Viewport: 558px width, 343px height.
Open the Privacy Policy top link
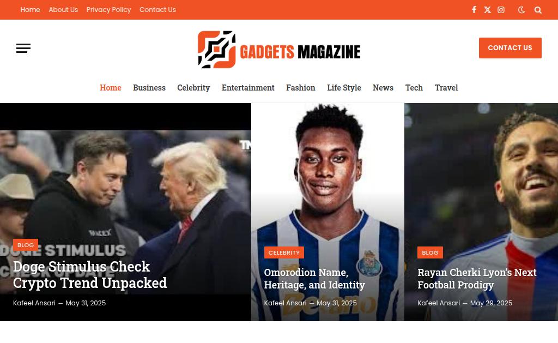pyautogui.click(x=108, y=10)
